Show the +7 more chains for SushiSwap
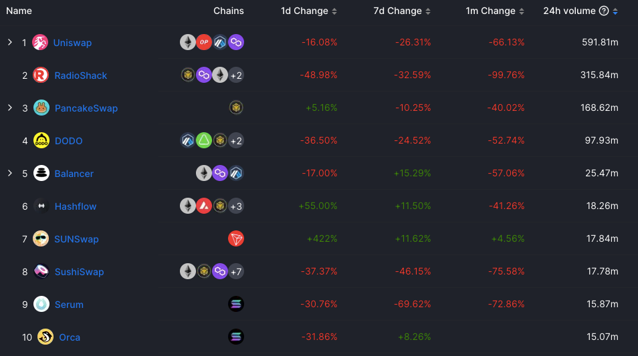This screenshot has height=356, width=638. (236, 272)
